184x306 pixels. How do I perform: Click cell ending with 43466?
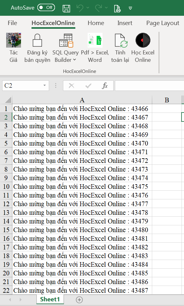pos(82,108)
